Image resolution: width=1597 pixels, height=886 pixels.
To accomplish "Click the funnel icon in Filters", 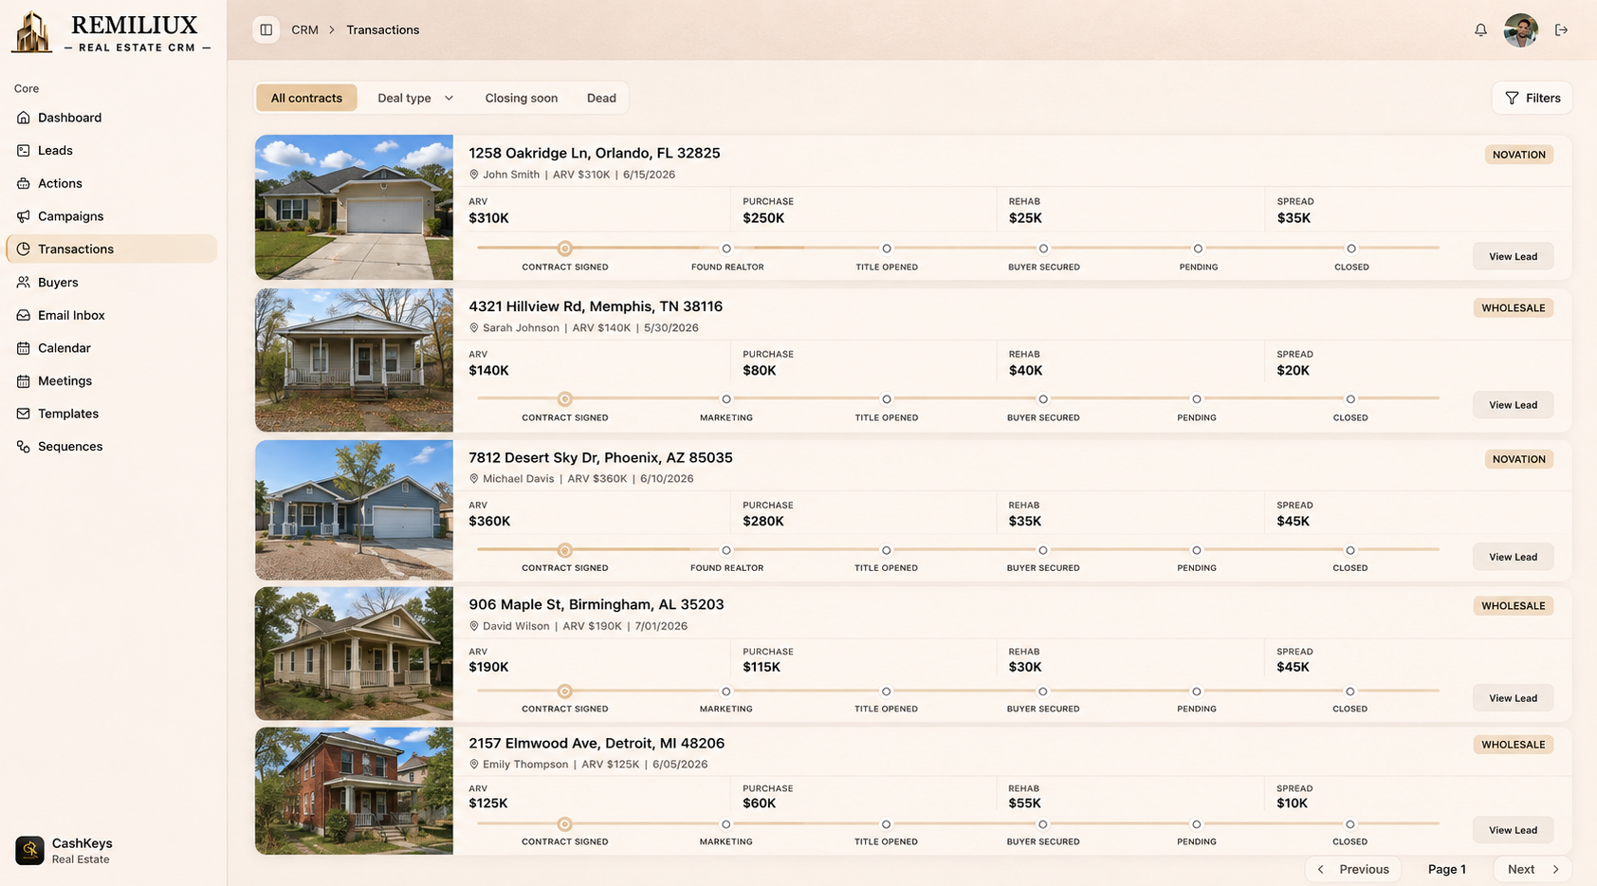I will tap(1512, 98).
